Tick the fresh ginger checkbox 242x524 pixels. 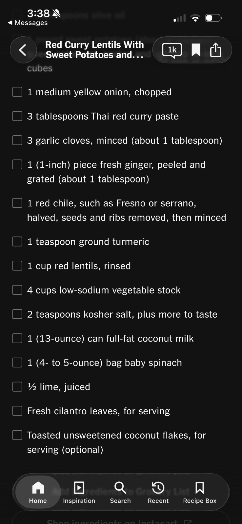tap(17, 165)
